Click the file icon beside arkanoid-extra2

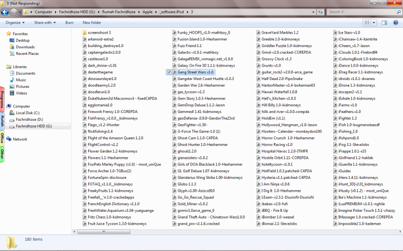85,39
